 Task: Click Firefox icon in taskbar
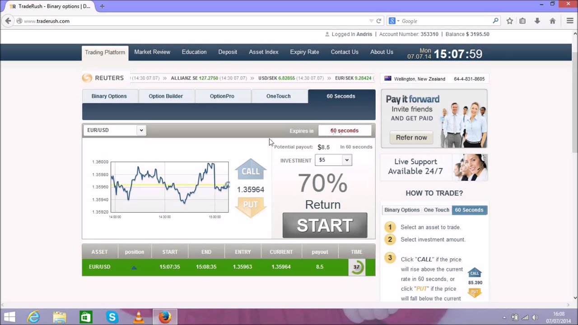[165, 317]
